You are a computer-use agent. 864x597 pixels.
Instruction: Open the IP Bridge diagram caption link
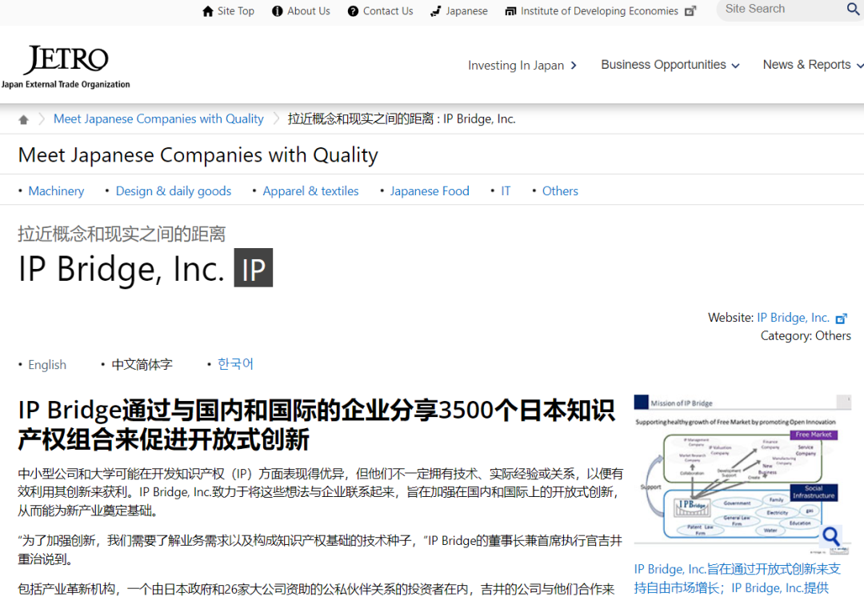coord(738,579)
